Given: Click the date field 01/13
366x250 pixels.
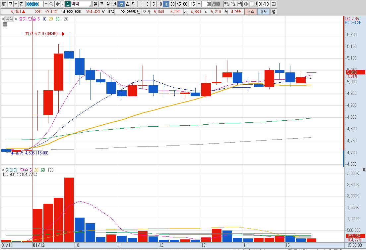Looking at the screenshot, I should pyautogui.click(x=264, y=4).
